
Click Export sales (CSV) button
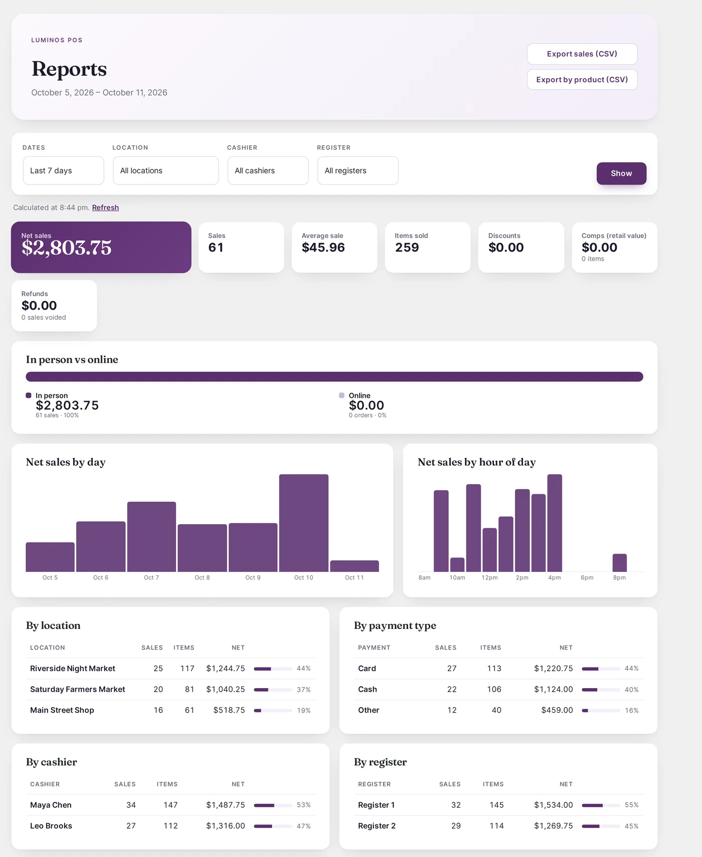click(582, 54)
